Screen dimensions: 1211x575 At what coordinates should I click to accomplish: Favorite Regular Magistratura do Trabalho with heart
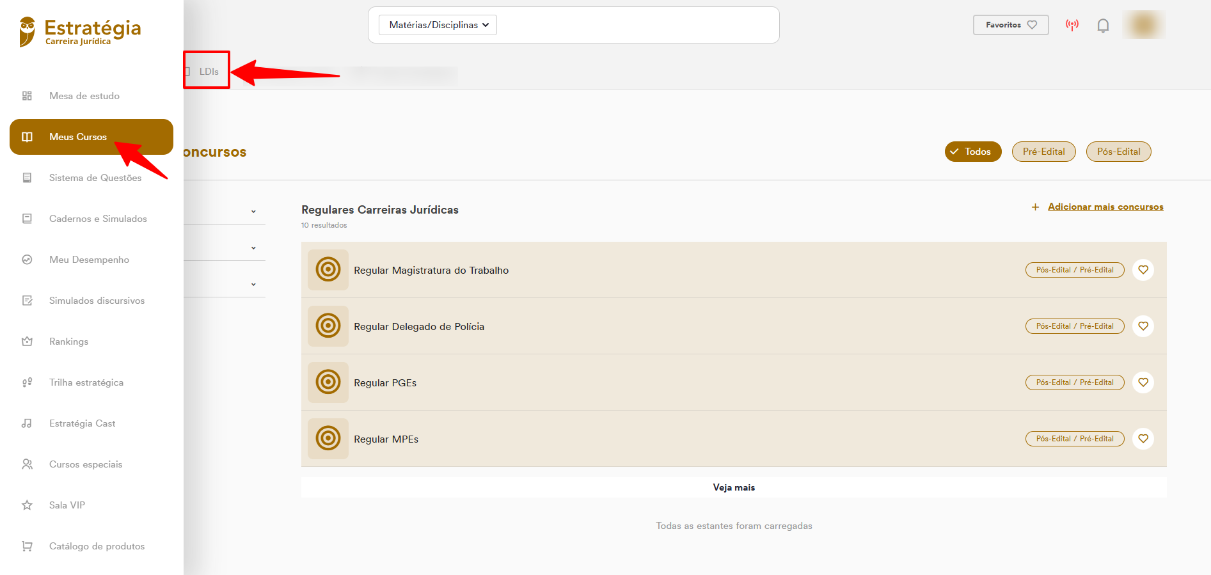pos(1143,270)
